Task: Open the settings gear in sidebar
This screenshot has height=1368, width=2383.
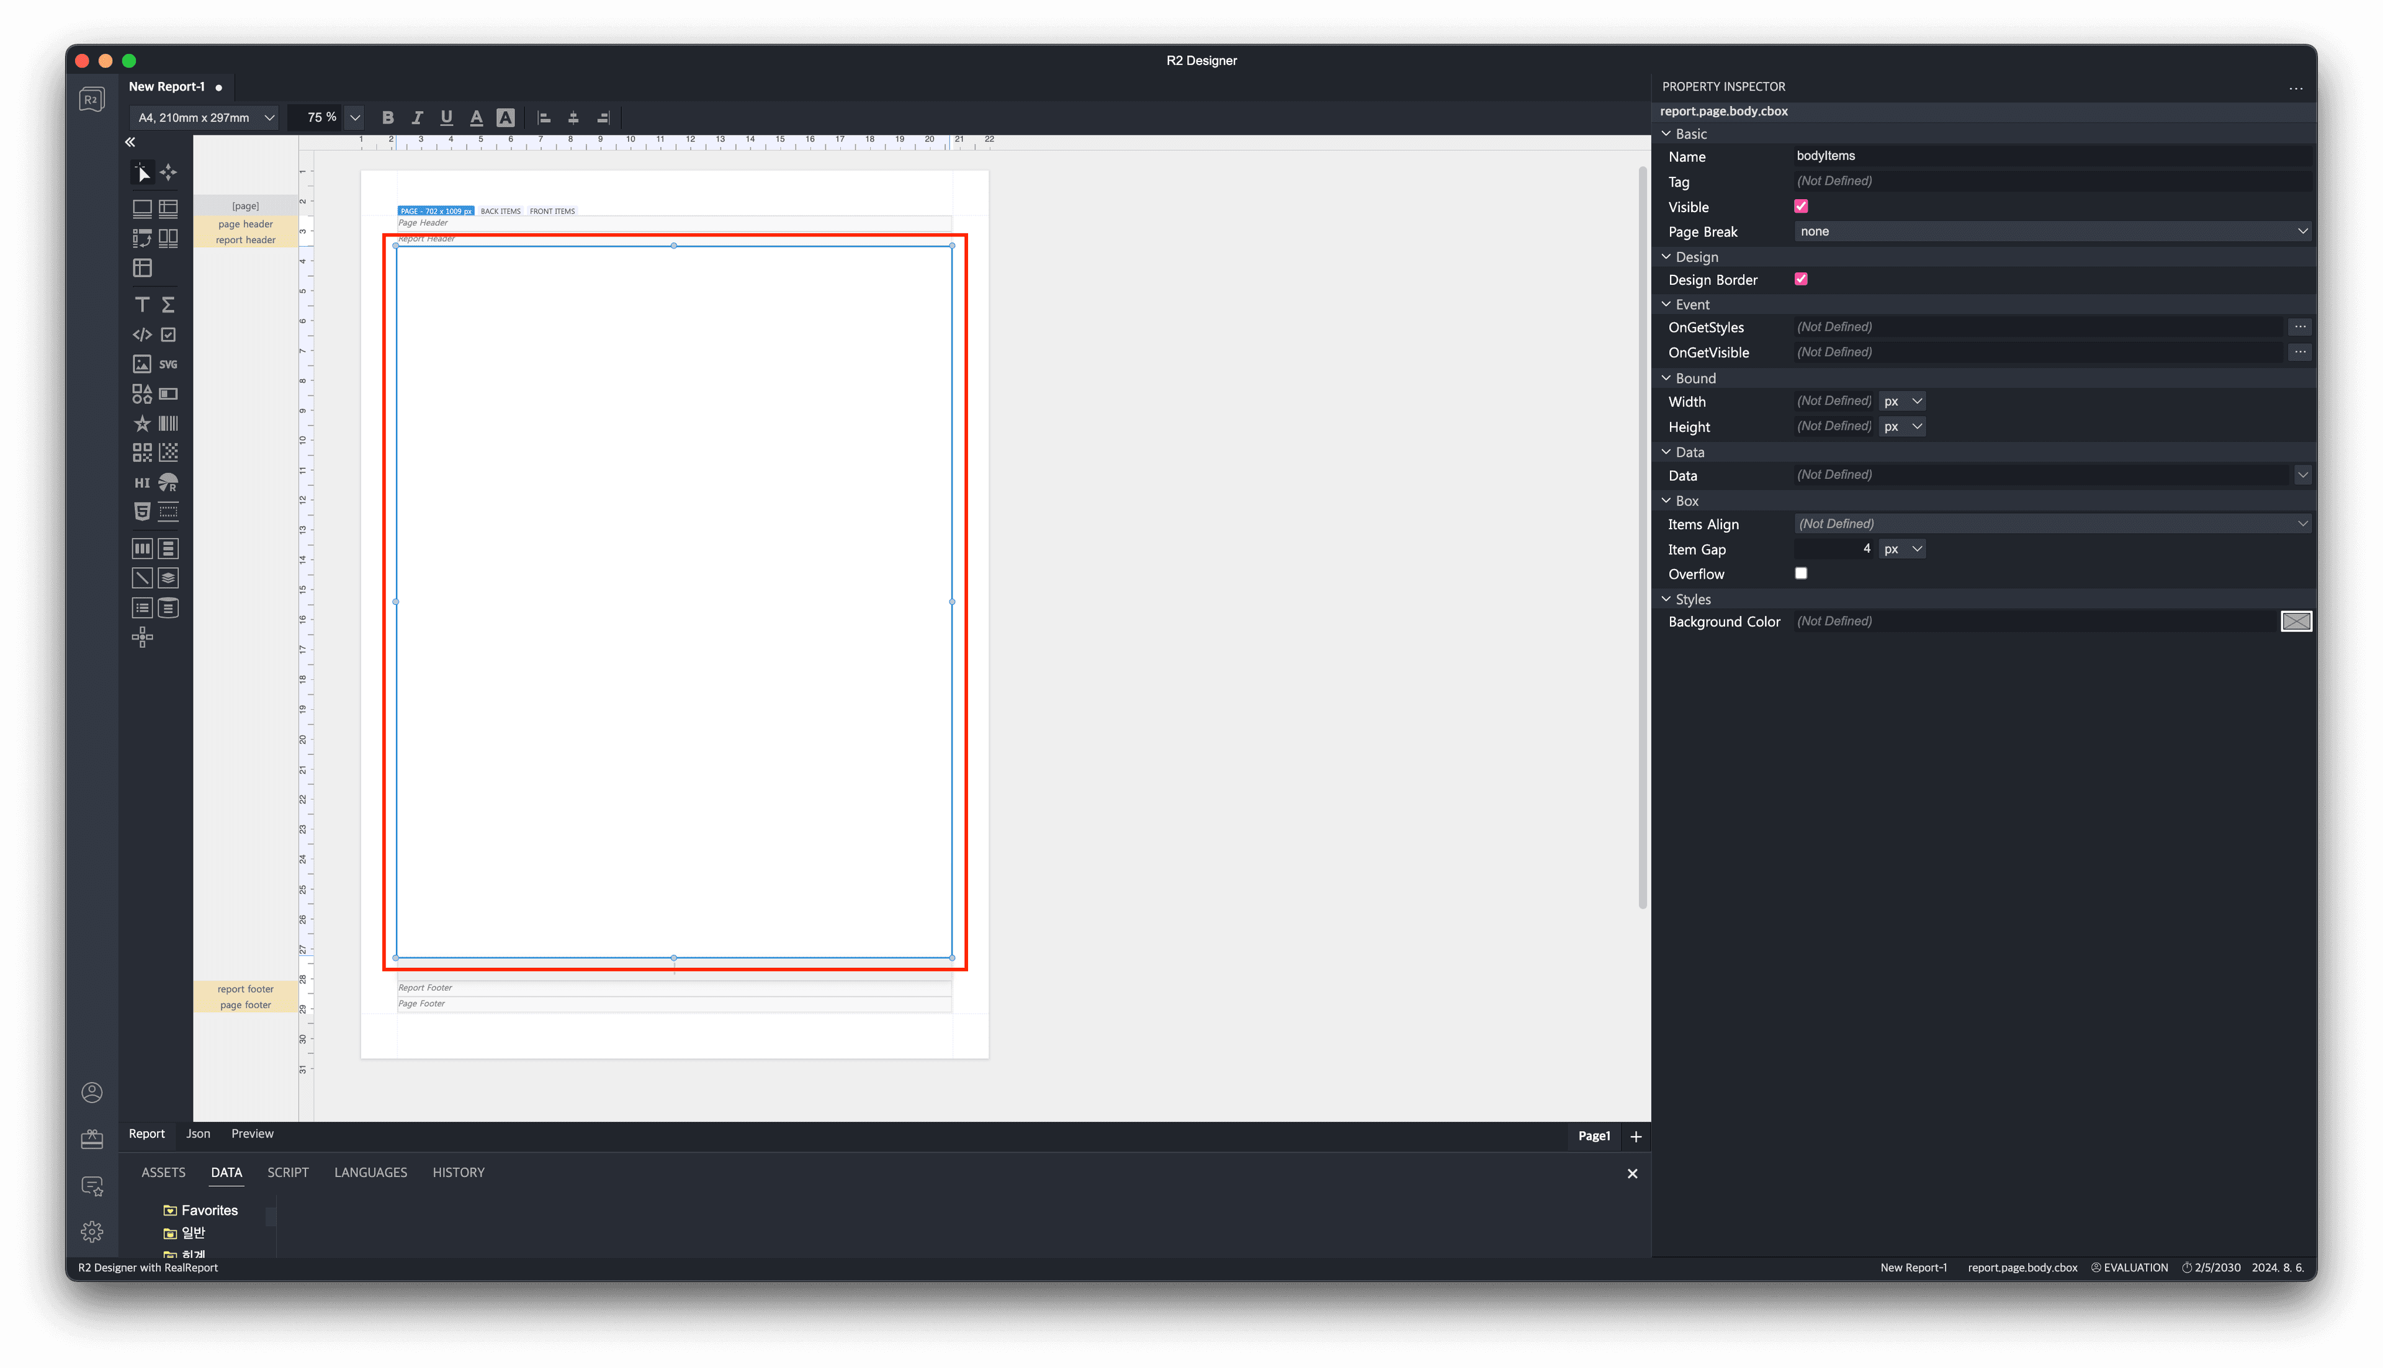Action: point(92,1232)
